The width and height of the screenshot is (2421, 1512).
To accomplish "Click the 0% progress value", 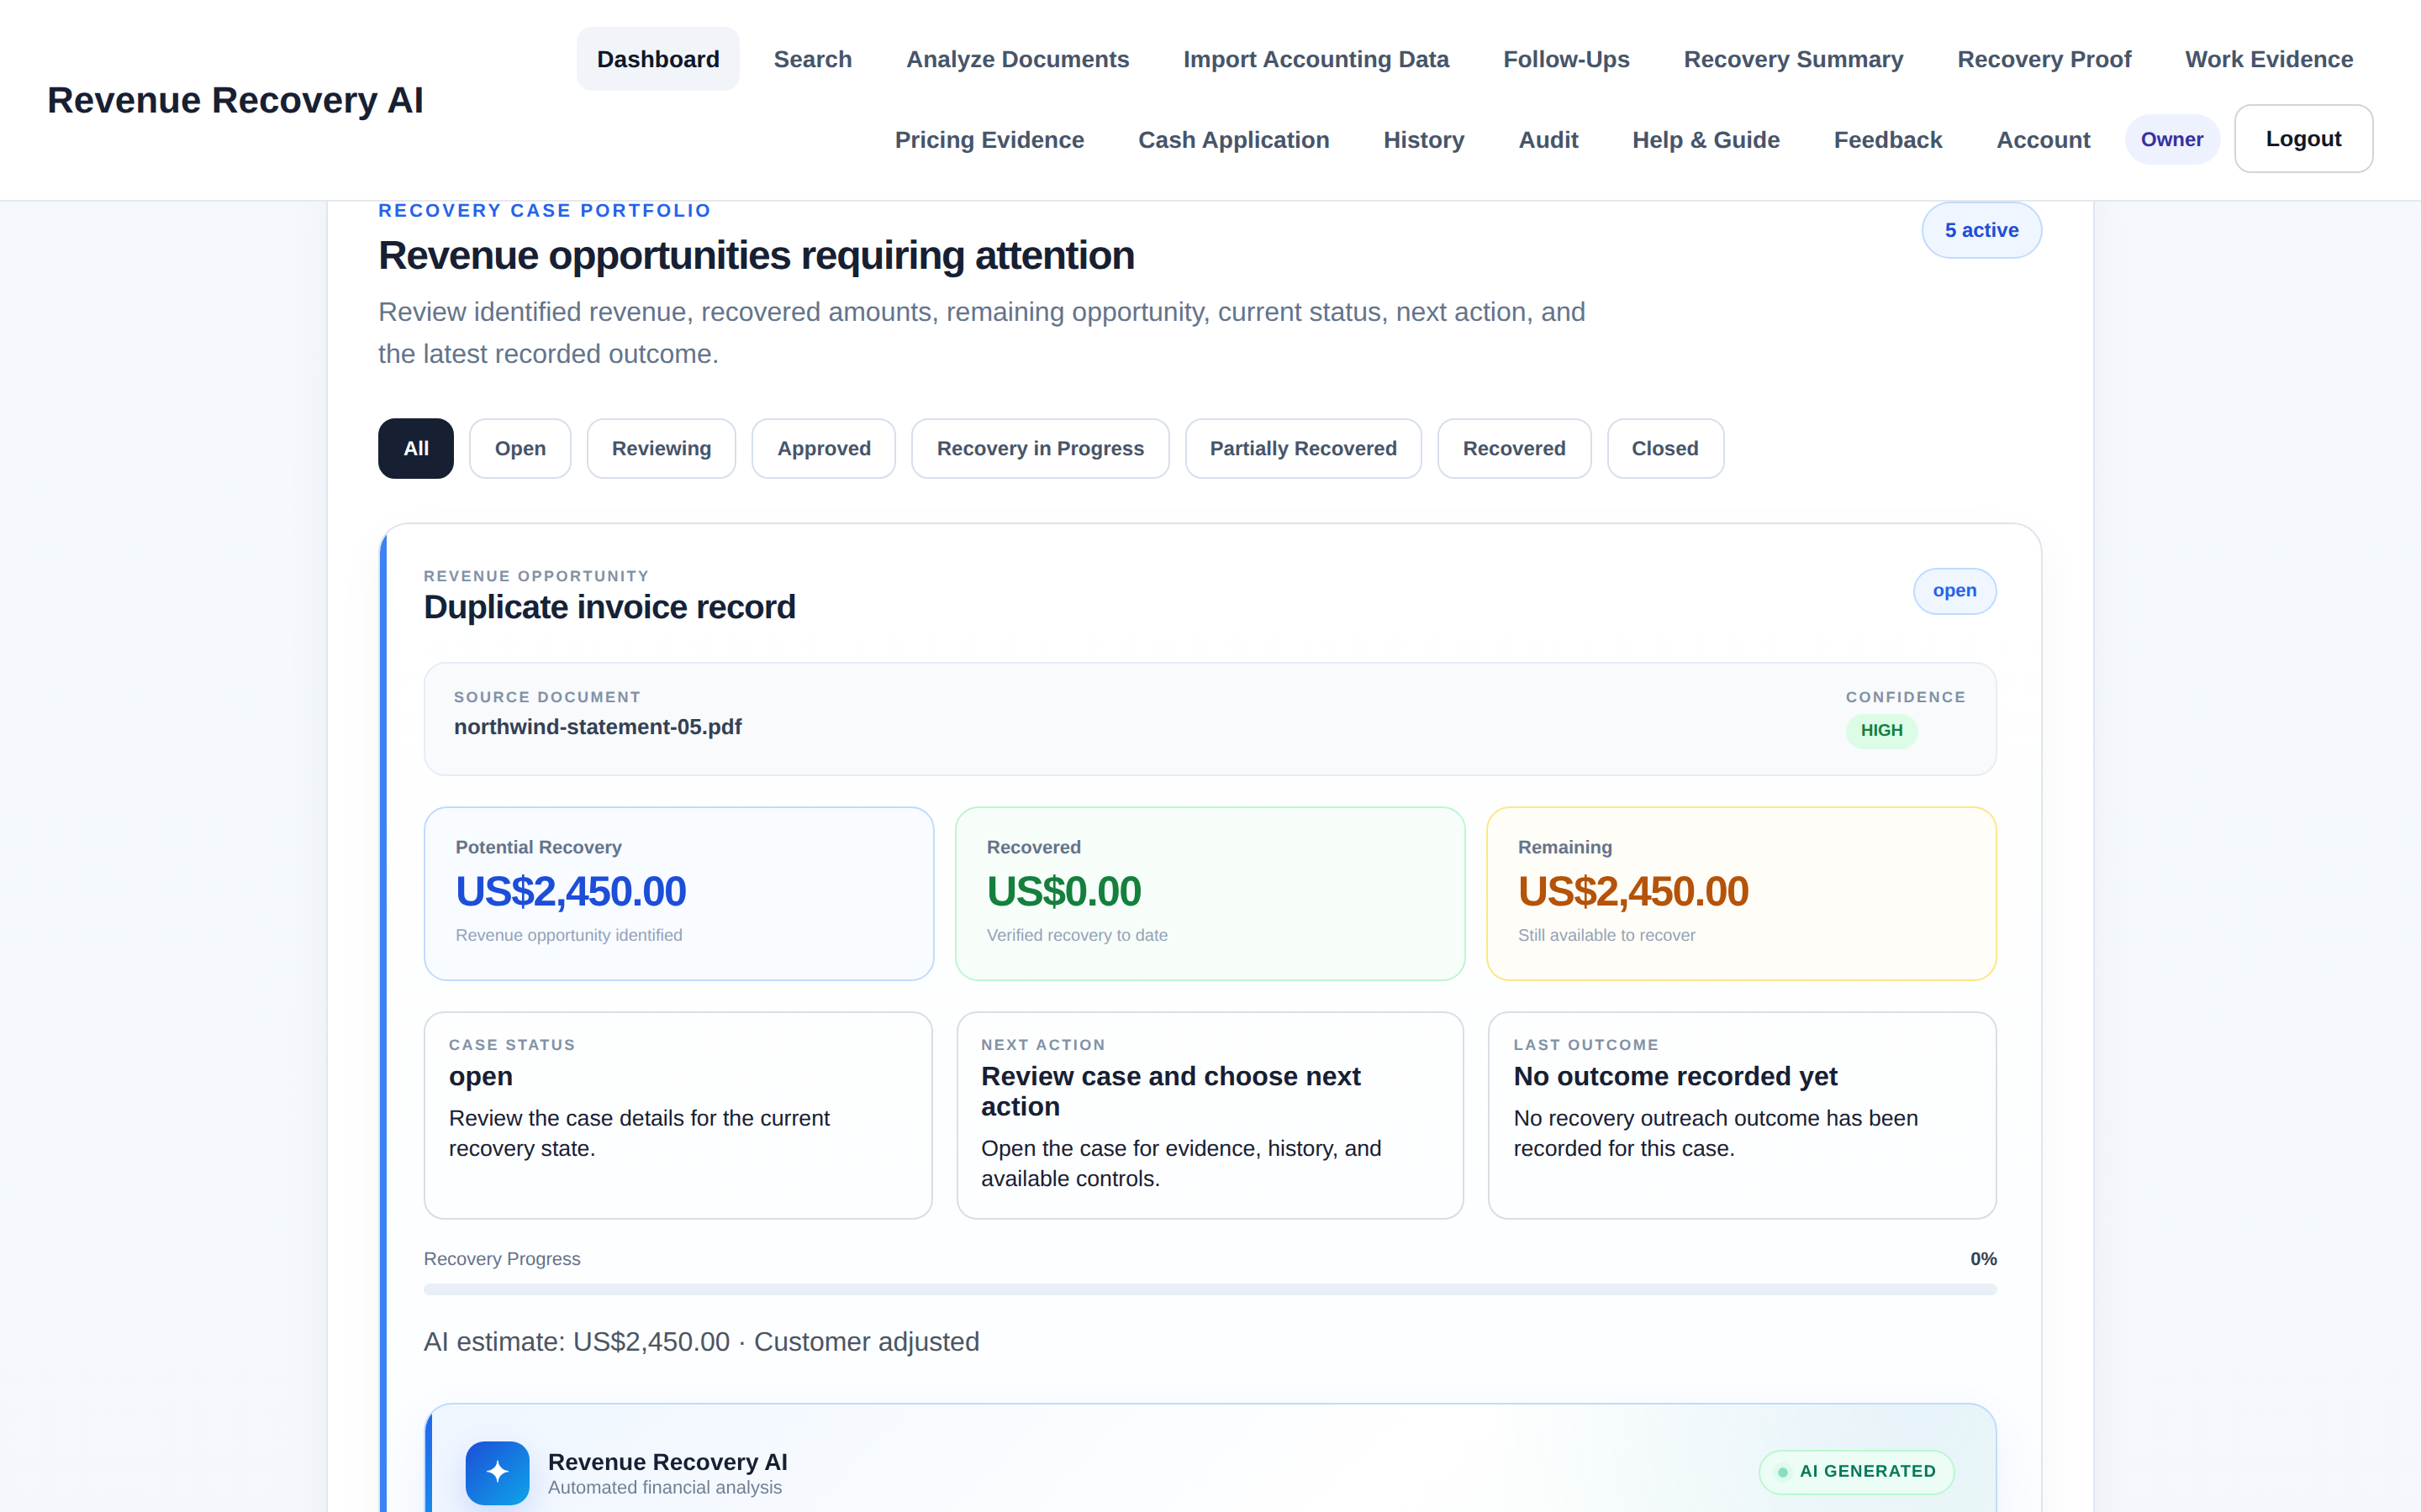I will pos(1983,1259).
